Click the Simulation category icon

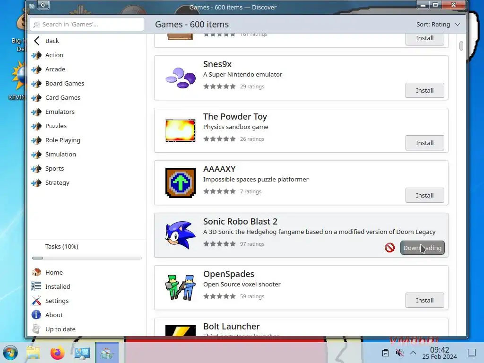[36, 155]
